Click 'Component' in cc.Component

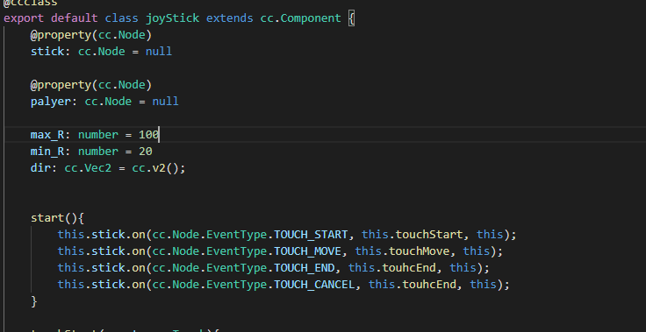[x=311, y=18]
